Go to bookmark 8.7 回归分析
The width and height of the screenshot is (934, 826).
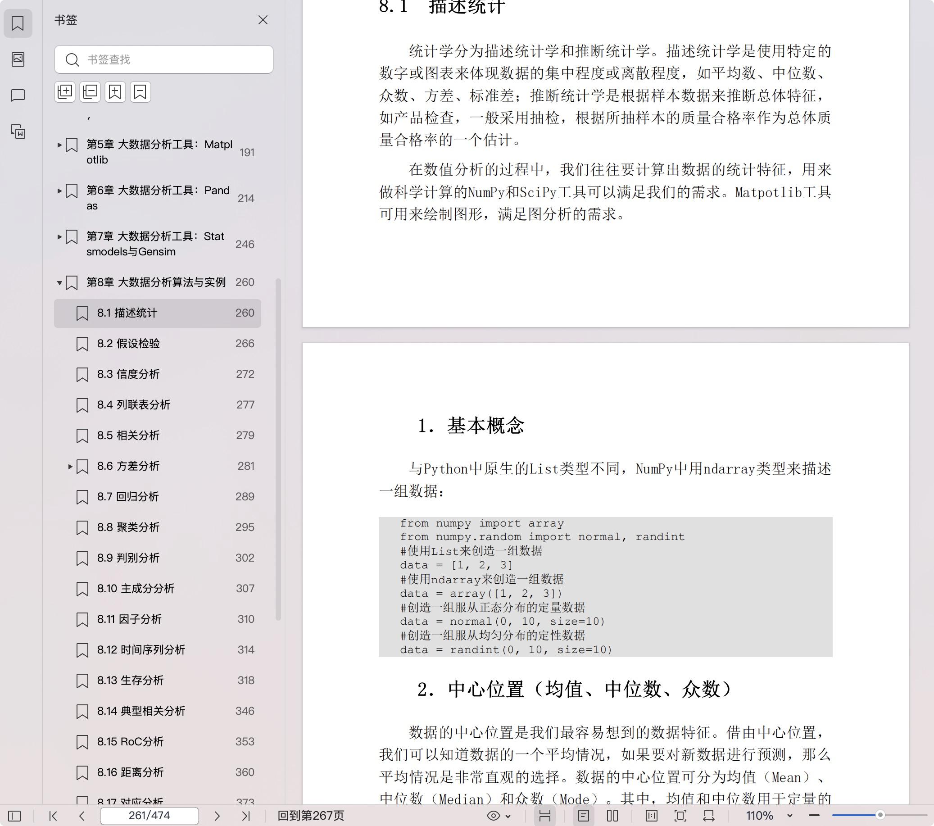[158, 497]
